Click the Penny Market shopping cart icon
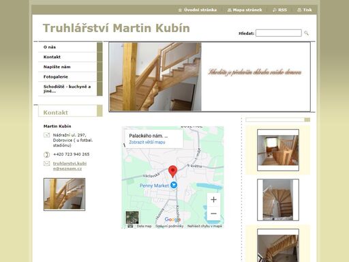The height and width of the screenshot is (262, 349). 174,185
